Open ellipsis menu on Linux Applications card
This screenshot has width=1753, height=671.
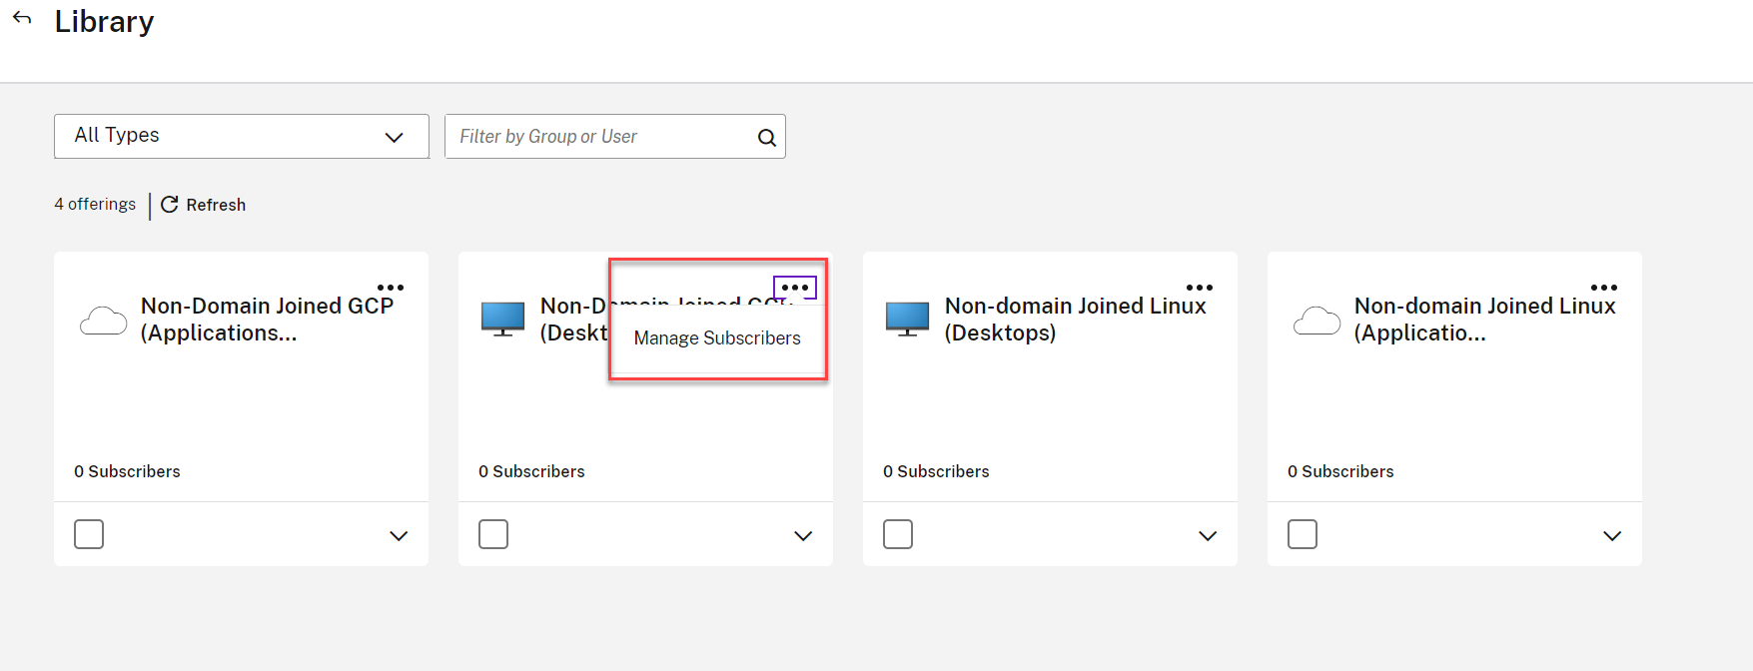1604,288
